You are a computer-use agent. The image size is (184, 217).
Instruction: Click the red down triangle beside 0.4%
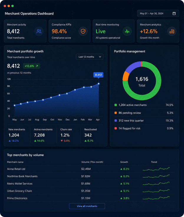click(x=62, y=141)
